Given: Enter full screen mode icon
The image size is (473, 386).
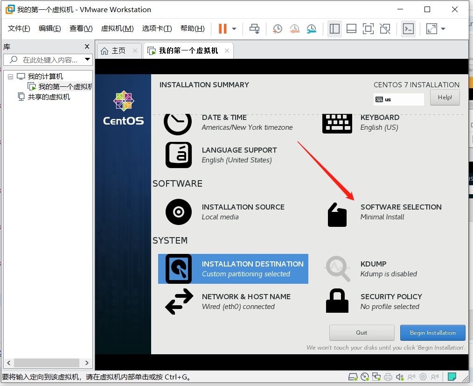Looking at the screenshot, I should [x=368, y=28].
